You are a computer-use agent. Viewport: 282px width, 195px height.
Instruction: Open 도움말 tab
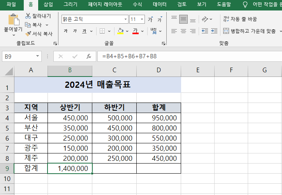click(x=224, y=5)
